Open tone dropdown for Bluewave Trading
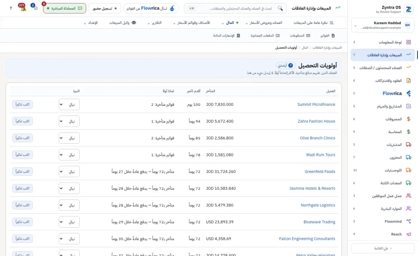This screenshot has height=256, width=418. coord(69,222)
